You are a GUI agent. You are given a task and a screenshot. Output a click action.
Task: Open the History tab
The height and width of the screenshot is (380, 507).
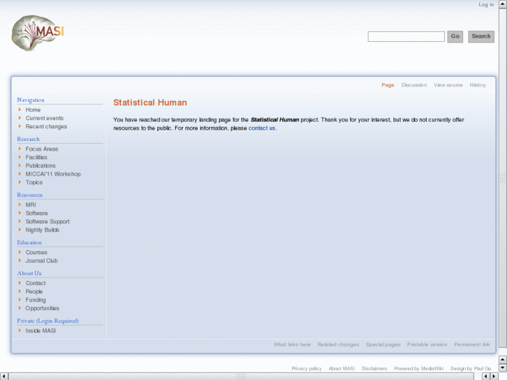tap(478, 85)
